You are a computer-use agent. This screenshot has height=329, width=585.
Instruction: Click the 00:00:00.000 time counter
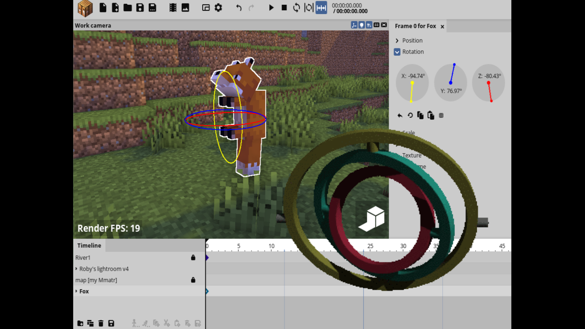(347, 5)
